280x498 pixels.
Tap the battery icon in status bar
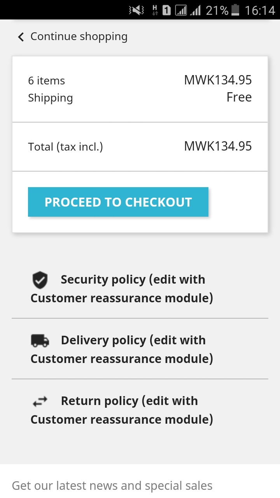pos(235,10)
